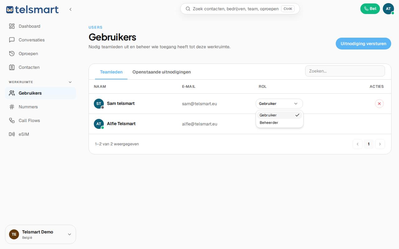This screenshot has width=399, height=249.
Task: Switch to the Teamleden tab
Action: point(111,72)
